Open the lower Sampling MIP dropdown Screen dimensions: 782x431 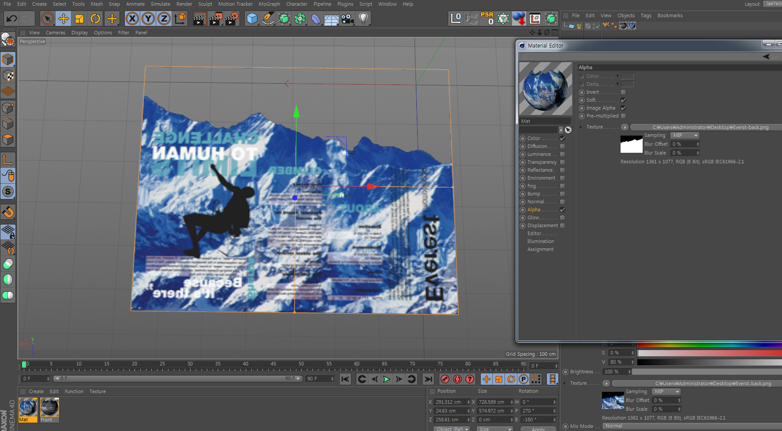point(666,391)
